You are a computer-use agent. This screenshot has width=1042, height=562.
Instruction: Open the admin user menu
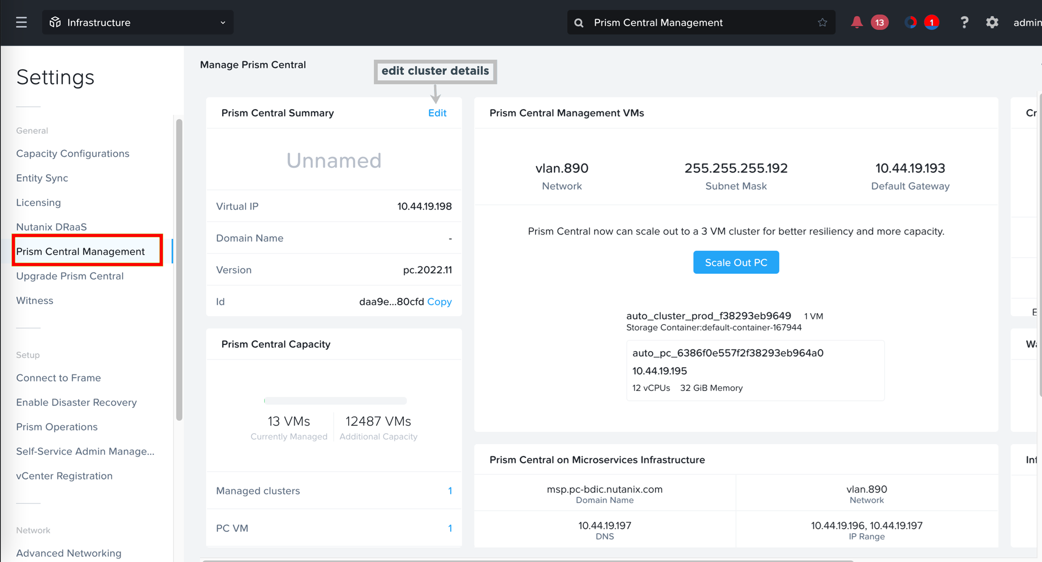click(x=1027, y=22)
